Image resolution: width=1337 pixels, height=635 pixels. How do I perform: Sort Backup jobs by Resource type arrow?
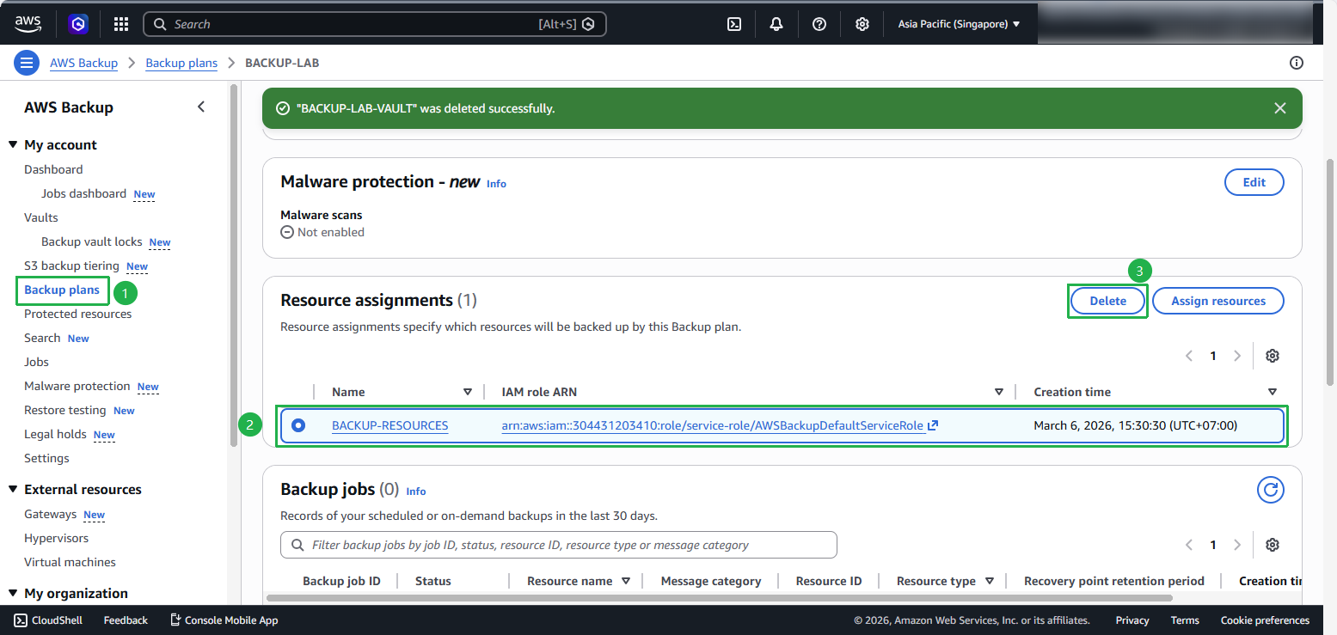coord(990,581)
